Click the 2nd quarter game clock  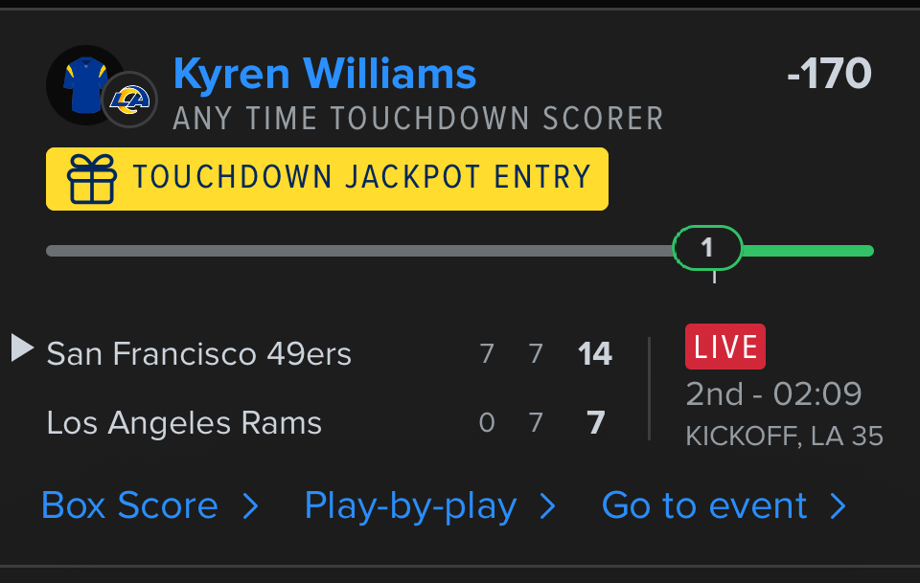(773, 393)
